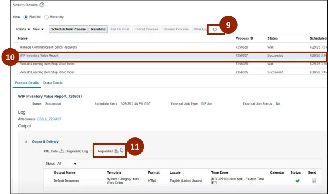Download XML Data via its icon
Screen dimensions: 328x194
[x=61, y=151]
